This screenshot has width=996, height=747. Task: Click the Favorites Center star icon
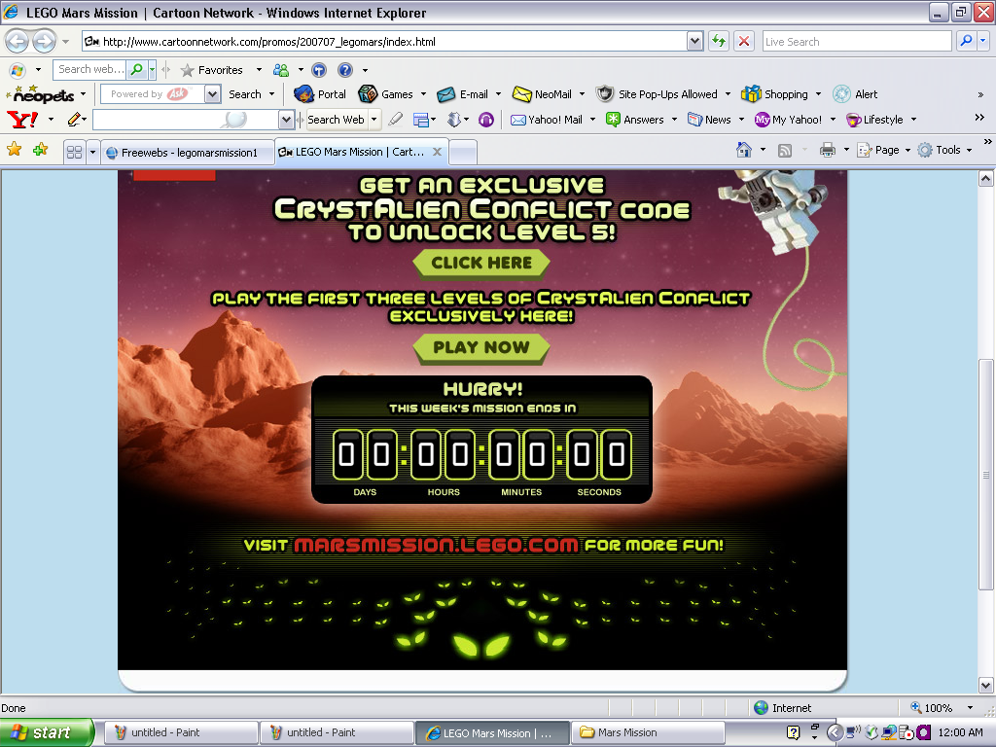click(14, 150)
